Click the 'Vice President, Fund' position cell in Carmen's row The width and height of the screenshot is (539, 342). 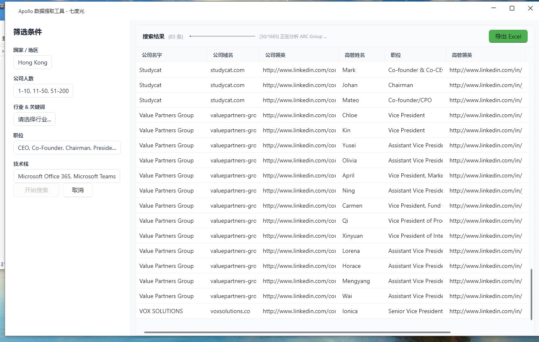(x=416, y=206)
